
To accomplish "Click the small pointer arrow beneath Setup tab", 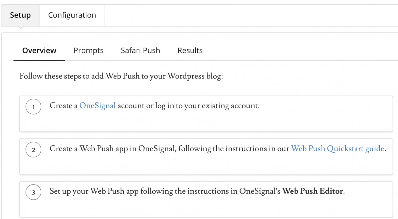I will (x=20, y=27).
